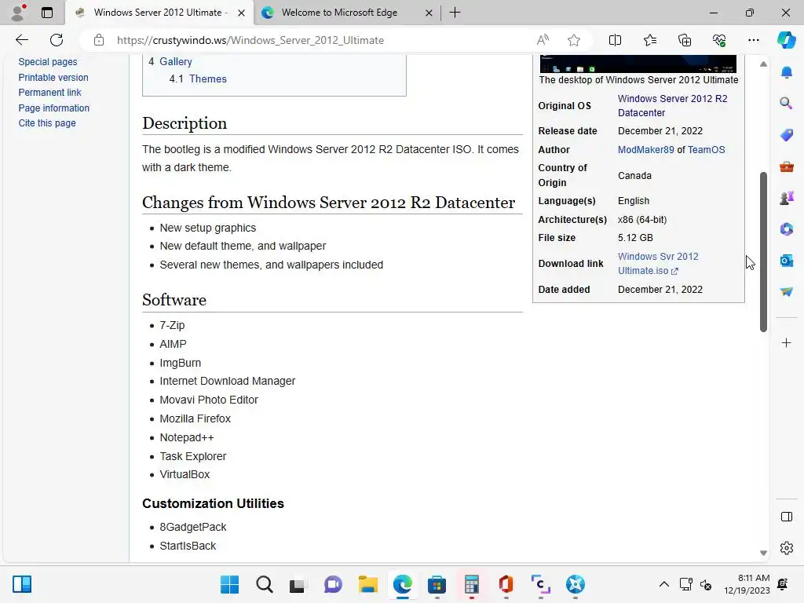The width and height of the screenshot is (804, 603).
Task: Open Cite this page link
Action: tap(47, 123)
